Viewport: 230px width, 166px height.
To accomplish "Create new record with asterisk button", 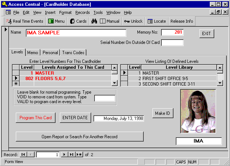I will point(79,155).
